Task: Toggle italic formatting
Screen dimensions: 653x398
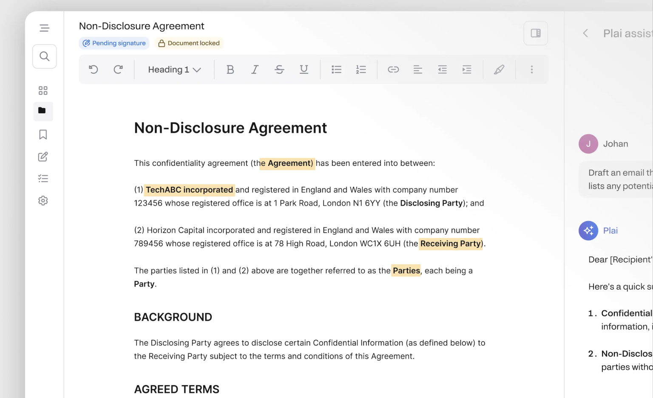Action: coord(255,70)
